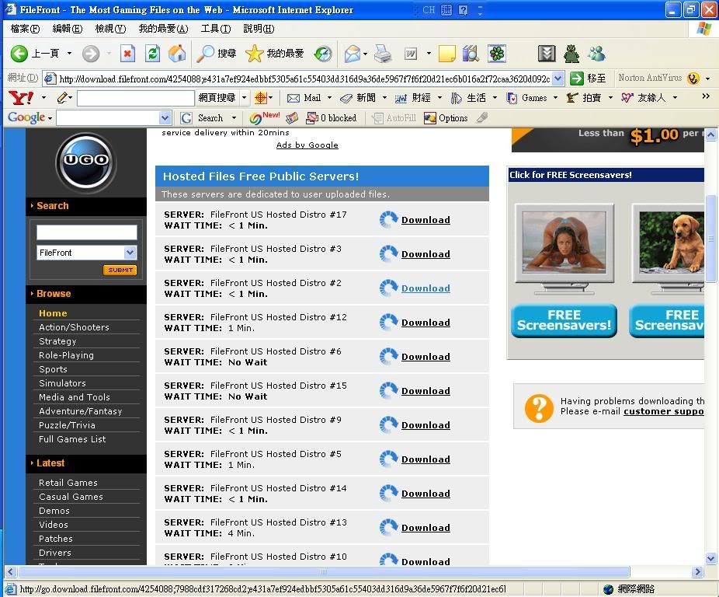Image resolution: width=719 pixels, height=597 pixels.
Task: Open the Yahoo Games dropdown arrow
Action: coord(555,98)
